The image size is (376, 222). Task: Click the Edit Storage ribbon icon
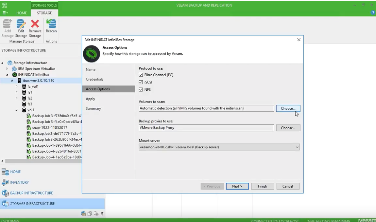pyautogui.click(x=21, y=28)
